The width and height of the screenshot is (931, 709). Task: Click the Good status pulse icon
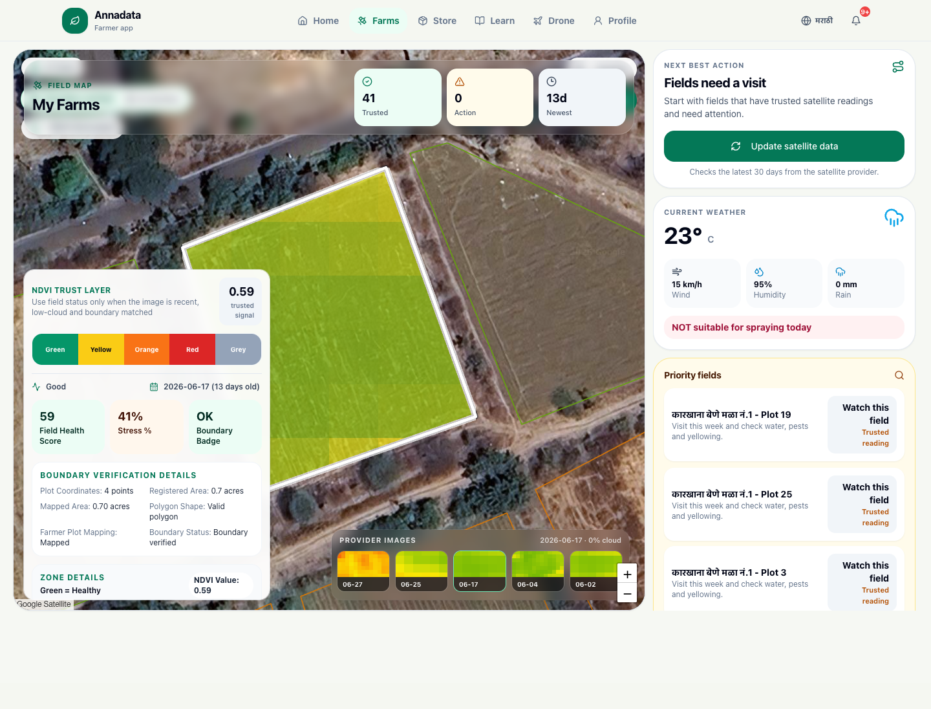click(x=36, y=387)
